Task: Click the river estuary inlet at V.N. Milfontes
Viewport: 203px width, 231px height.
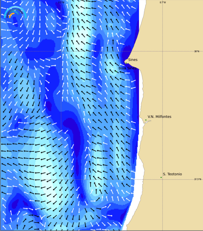Action: click(147, 122)
